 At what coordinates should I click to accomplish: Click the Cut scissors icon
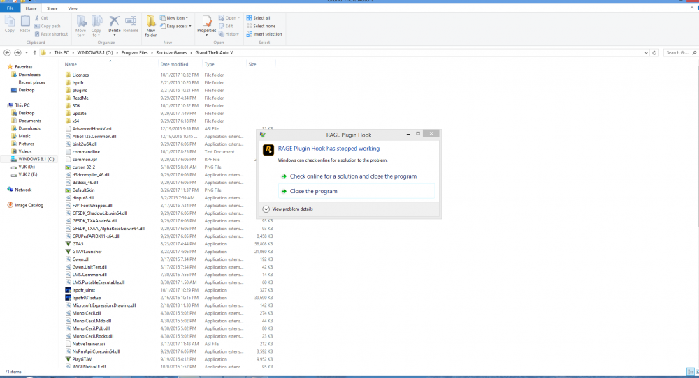pos(37,18)
